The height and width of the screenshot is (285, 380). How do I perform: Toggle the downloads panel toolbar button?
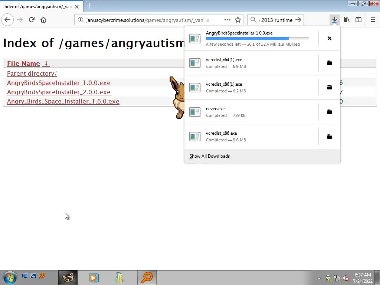334,20
